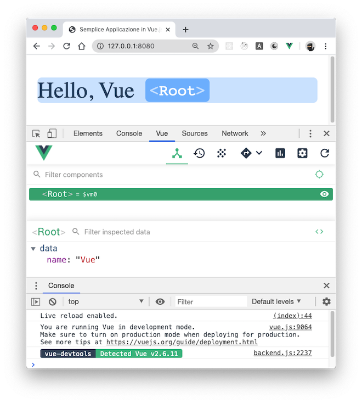The width and height of the screenshot is (362, 403).
Task: Open the Vuex history tab icon
Action: 199,154
